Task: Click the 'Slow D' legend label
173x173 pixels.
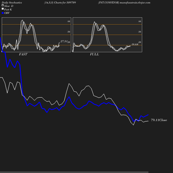Action: pyautogui.click(x=9, y=6)
